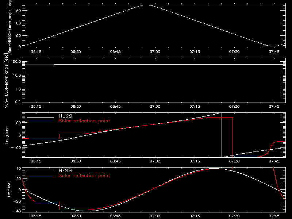This screenshot has height=219, width=292.
Task: Select HESSI legend label in Latitude plot
Action: [x=65, y=170]
